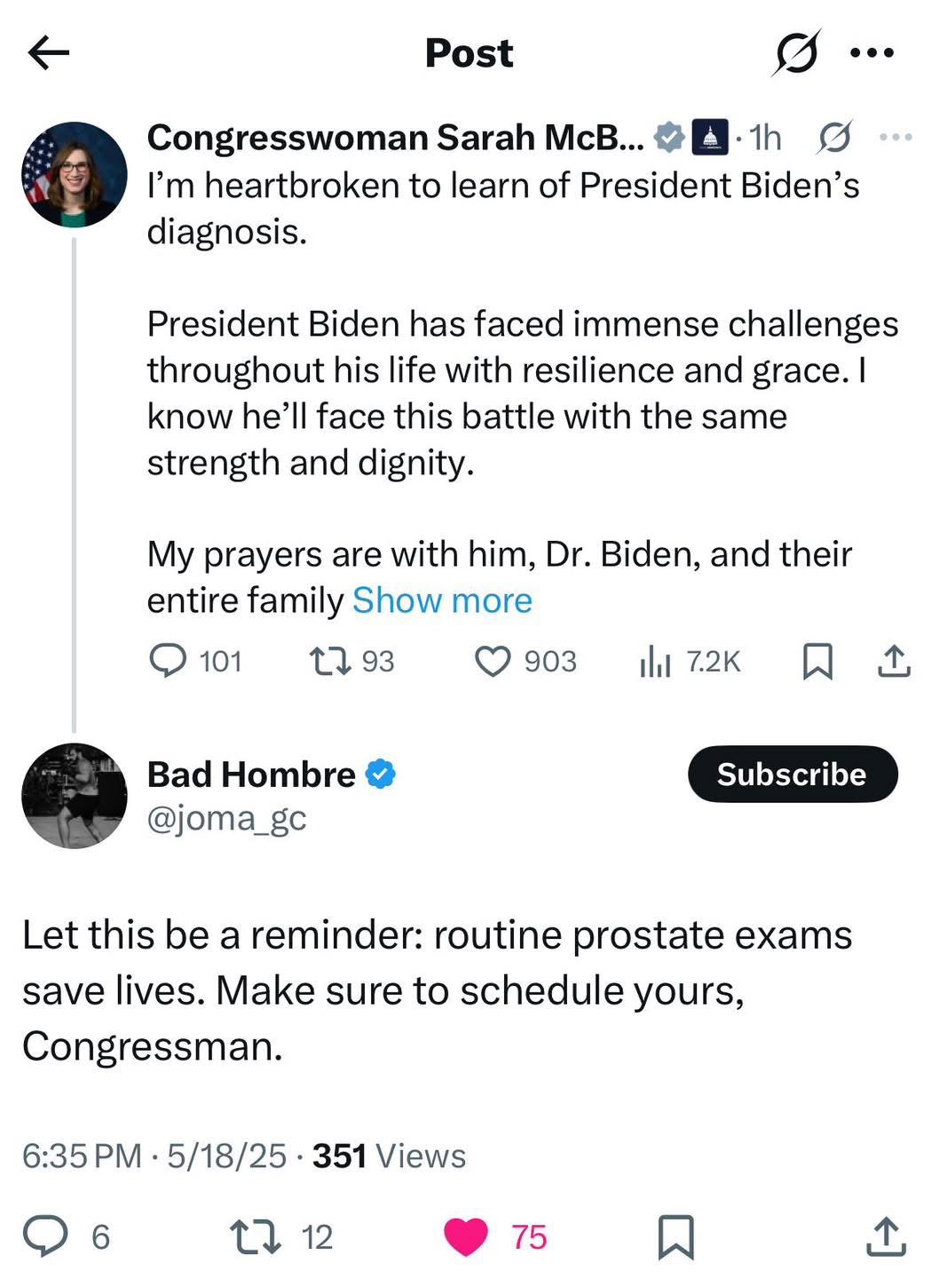Image resolution: width=939 pixels, height=1279 pixels.
Task: Unlike the post with 75 likes
Action: (x=466, y=1237)
